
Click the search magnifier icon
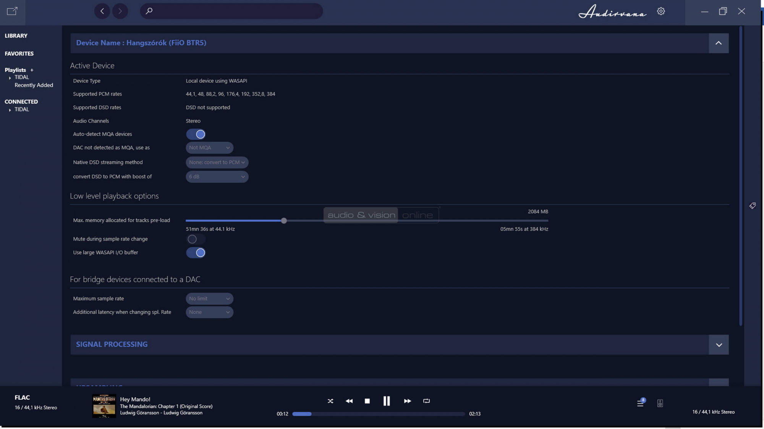[x=149, y=11]
